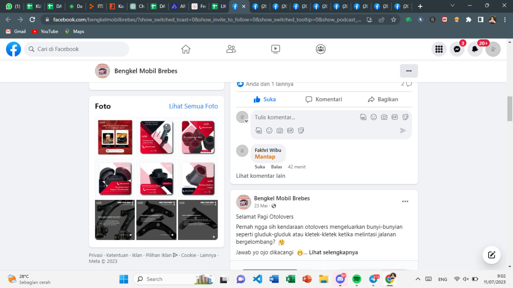Open the Cookie footer link

[x=189, y=255]
